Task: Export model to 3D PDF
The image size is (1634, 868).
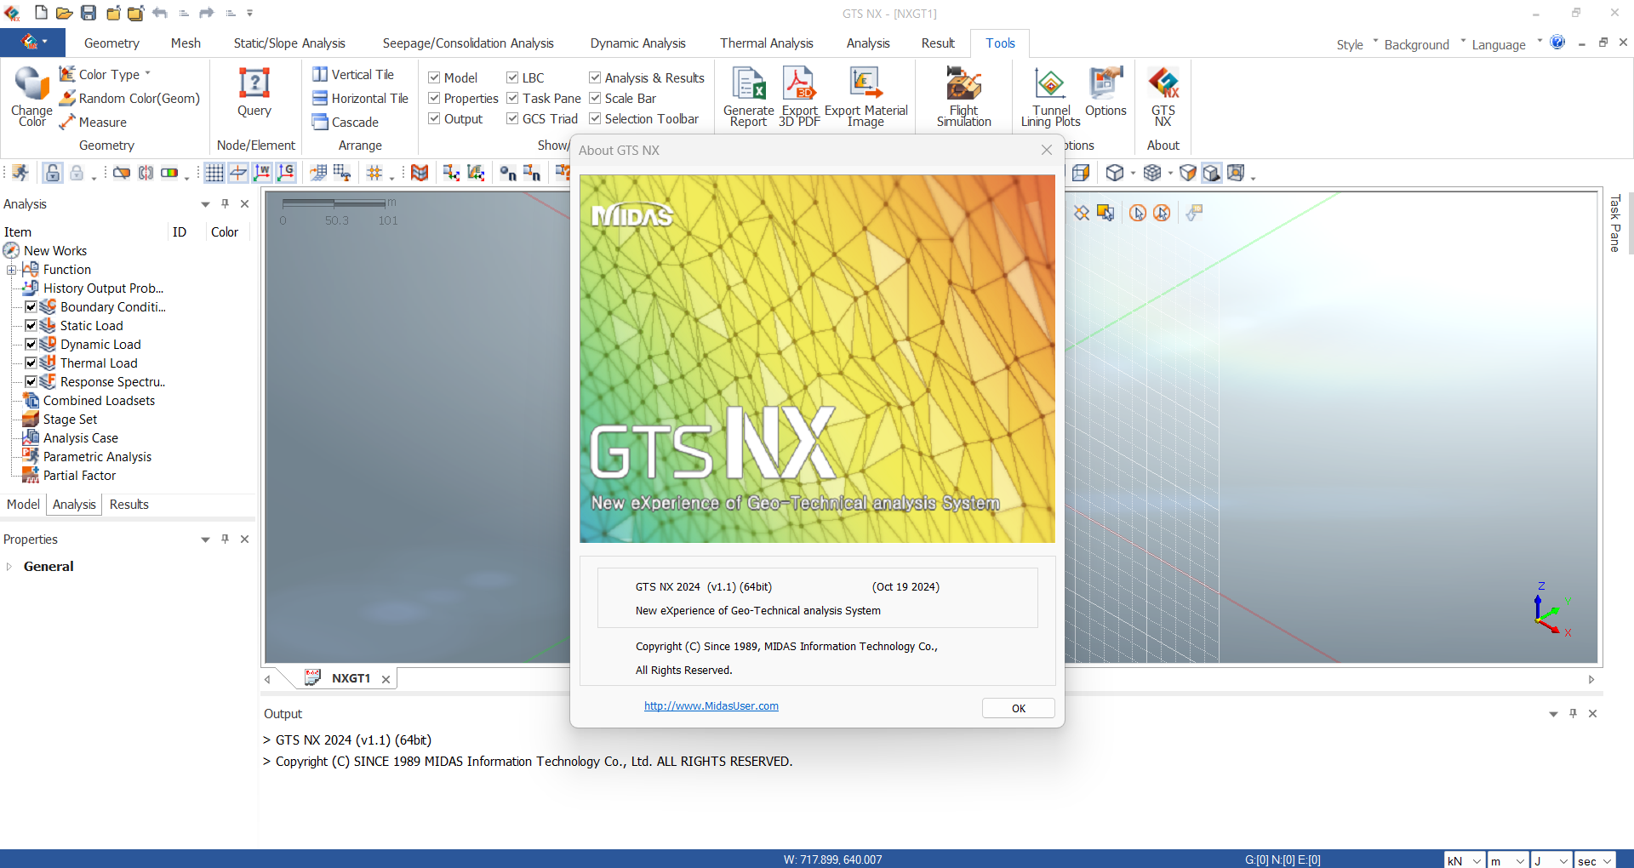Action: point(799,96)
